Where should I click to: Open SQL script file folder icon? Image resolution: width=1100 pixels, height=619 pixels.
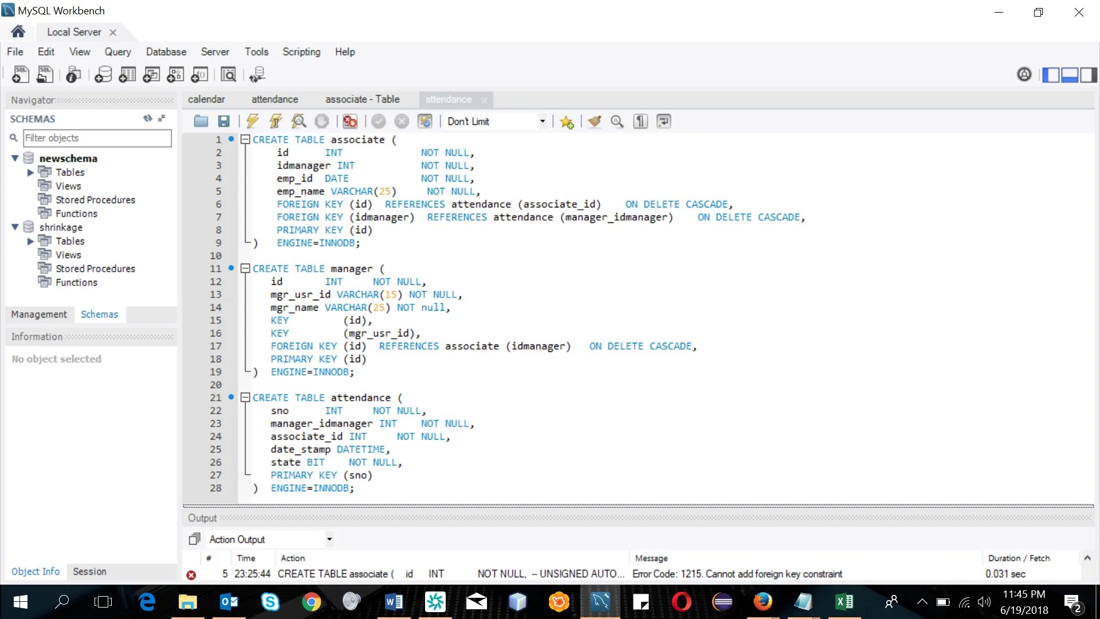click(x=201, y=121)
